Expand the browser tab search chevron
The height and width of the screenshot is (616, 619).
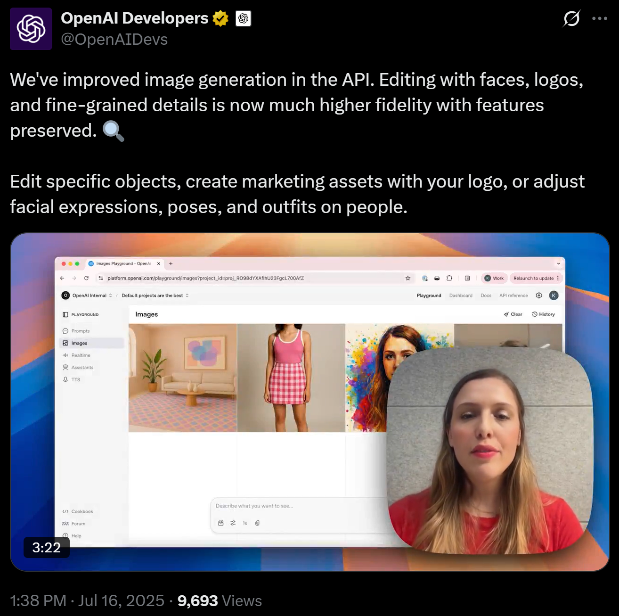558,263
